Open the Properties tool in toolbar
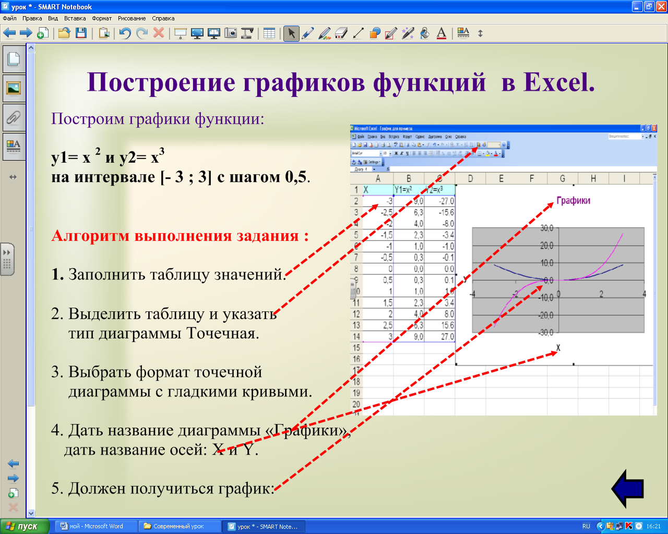Image resolution: width=668 pixels, height=534 pixels. pyautogui.click(x=463, y=33)
